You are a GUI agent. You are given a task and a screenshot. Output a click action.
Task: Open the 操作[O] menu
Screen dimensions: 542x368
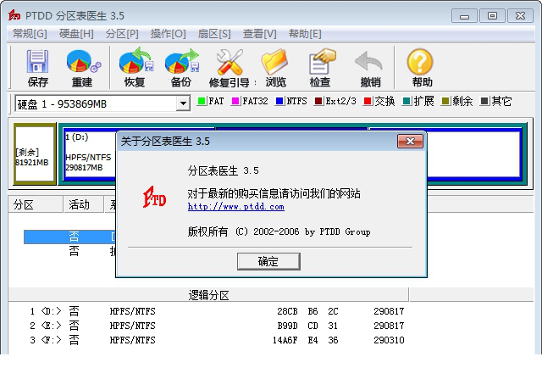pos(168,34)
